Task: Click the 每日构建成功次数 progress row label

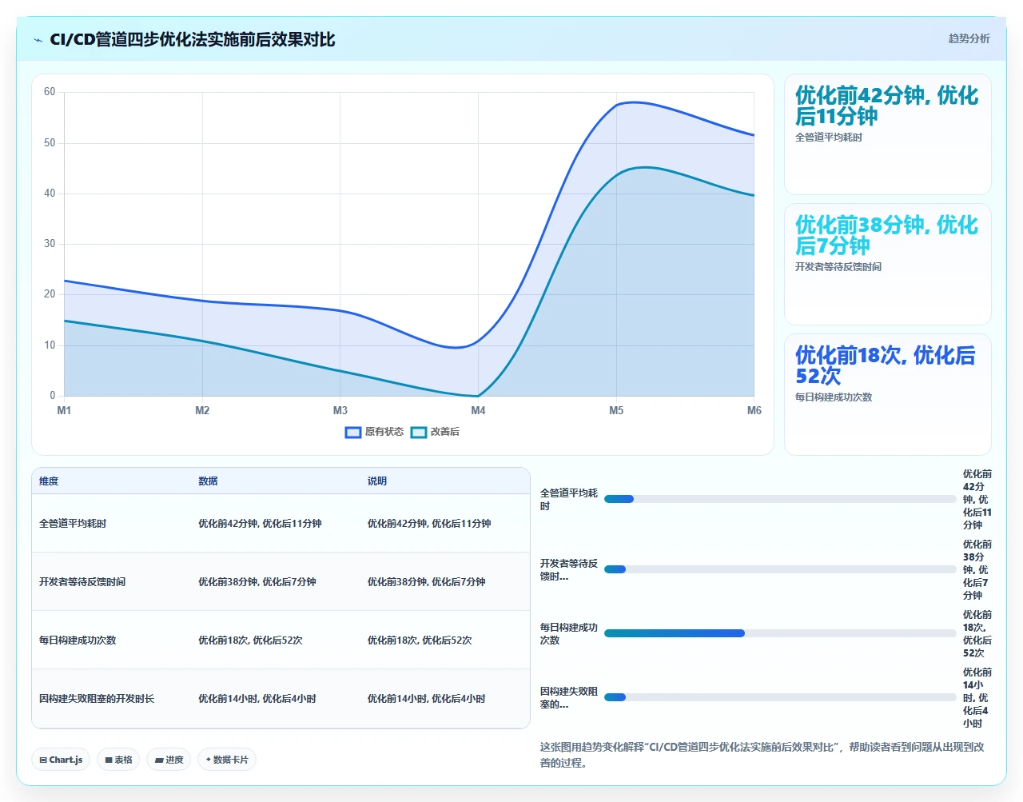Action: 568,634
